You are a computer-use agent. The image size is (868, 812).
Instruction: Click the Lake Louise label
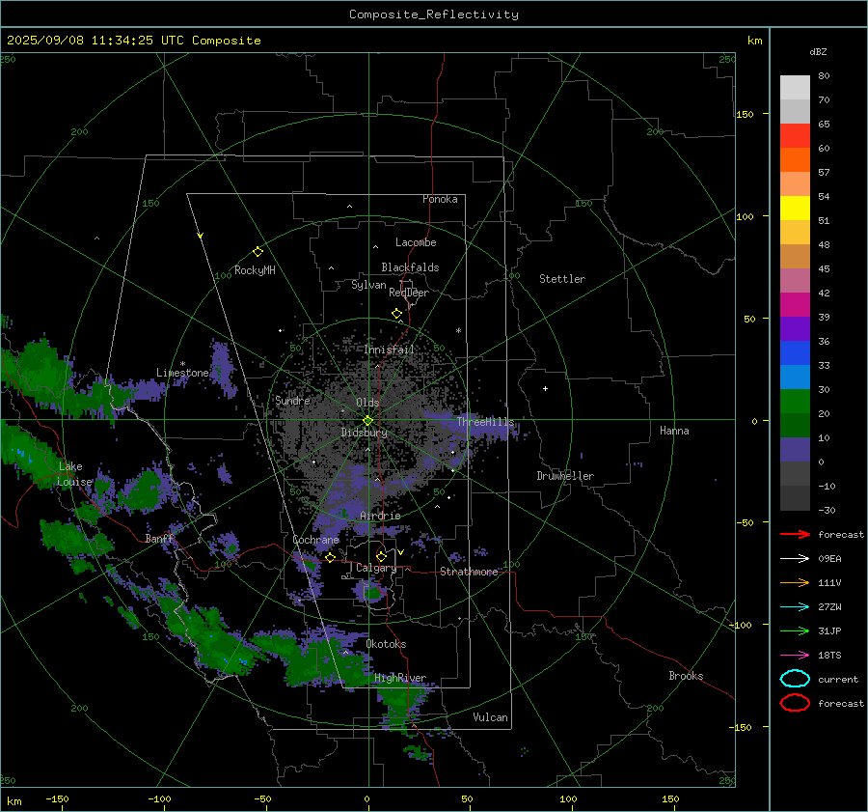click(x=73, y=474)
